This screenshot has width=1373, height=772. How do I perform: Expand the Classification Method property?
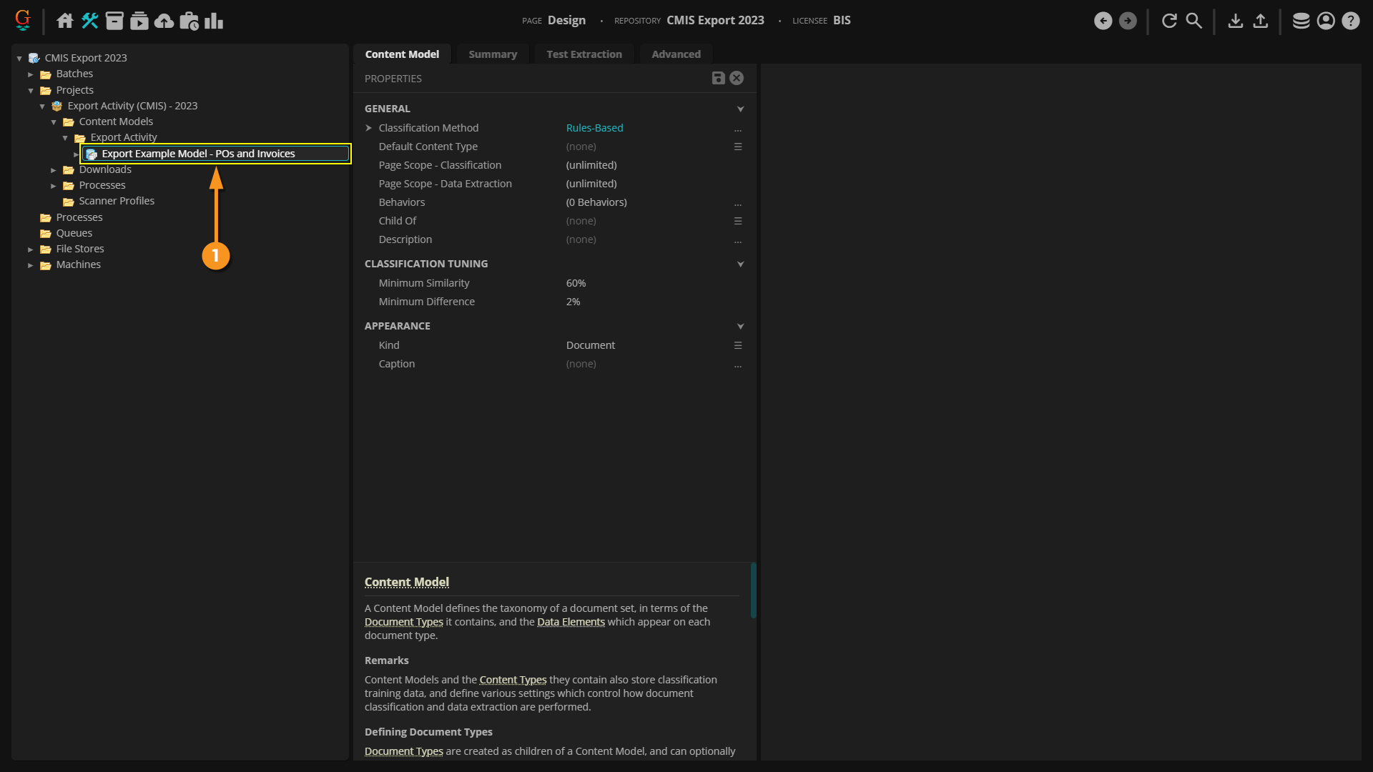[x=369, y=128]
